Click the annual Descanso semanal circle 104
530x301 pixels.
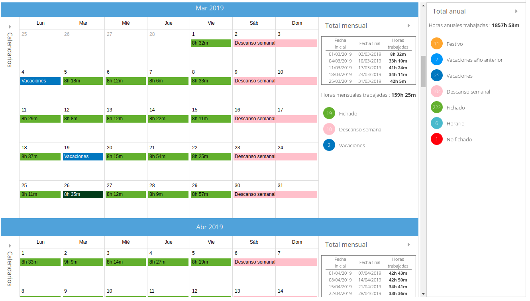tap(437, 92)
